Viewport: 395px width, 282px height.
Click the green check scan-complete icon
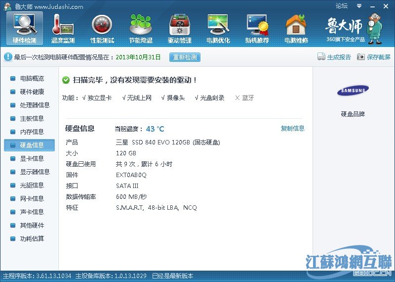(66, 80)
